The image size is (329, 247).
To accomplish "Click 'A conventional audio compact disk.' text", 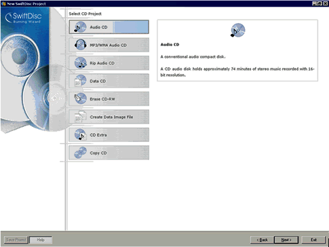I will coord(193,57).
